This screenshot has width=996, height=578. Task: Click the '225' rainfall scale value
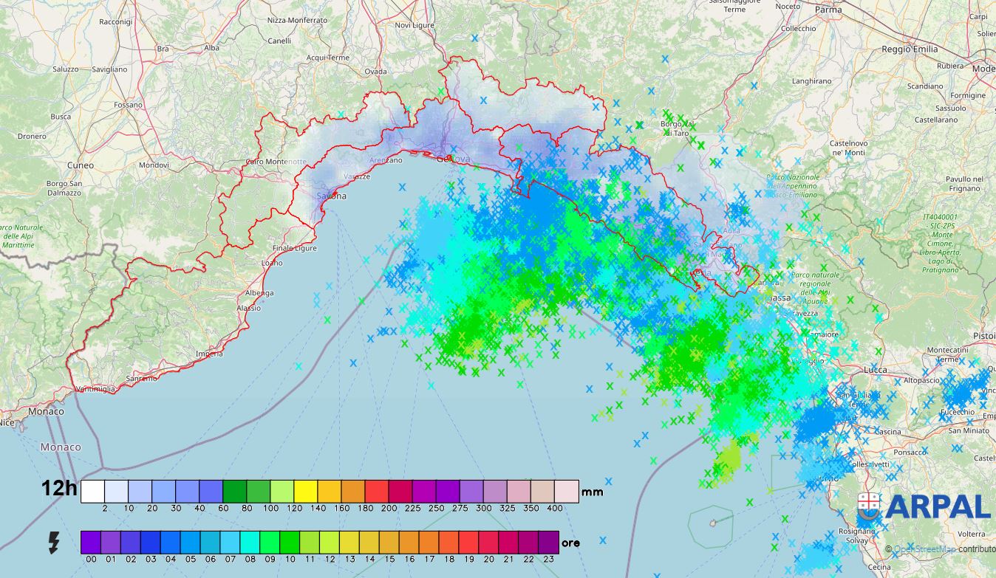[x=413, y=508]
